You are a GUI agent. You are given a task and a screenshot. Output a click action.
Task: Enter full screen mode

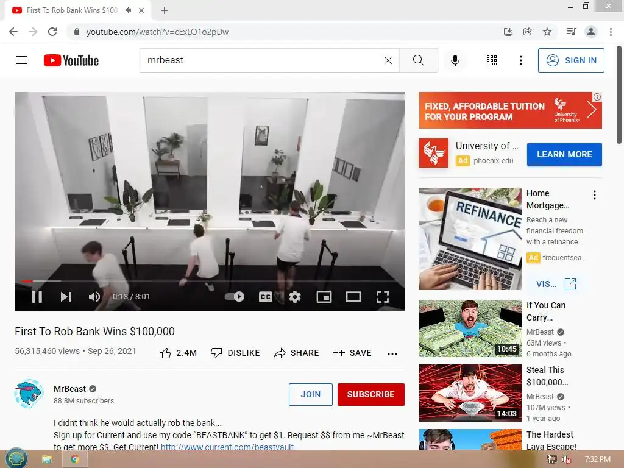pyautogui.click(x=383, y=297)
